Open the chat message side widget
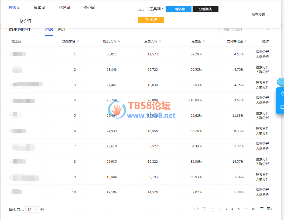 (282, 107)
